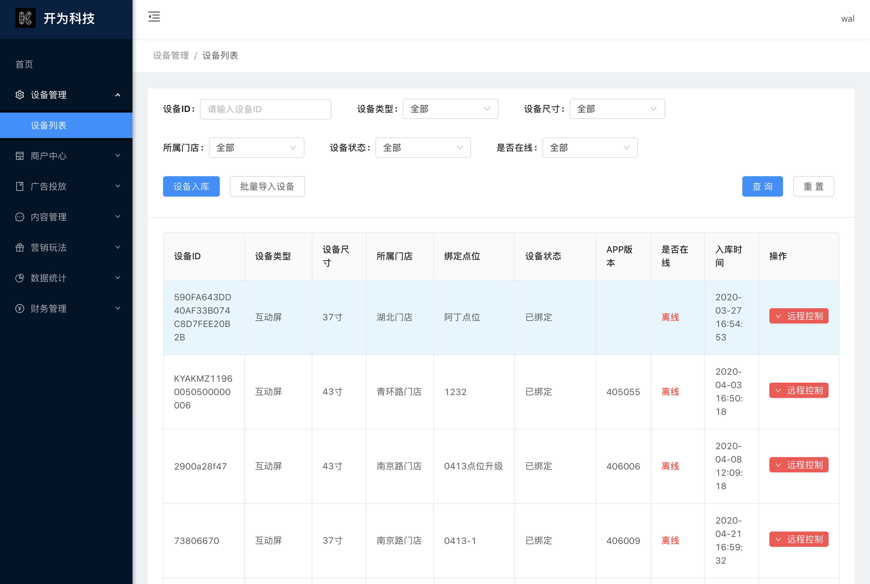Open the 商户中心 menu
The height and width of the screenshot is (584, 870).
(66, 156)
